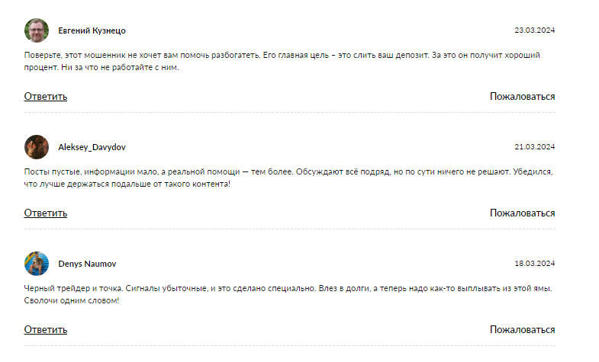Report the Denys Naumov comment
The height and width of the screenshot is (362, 599).
[522, 329]
